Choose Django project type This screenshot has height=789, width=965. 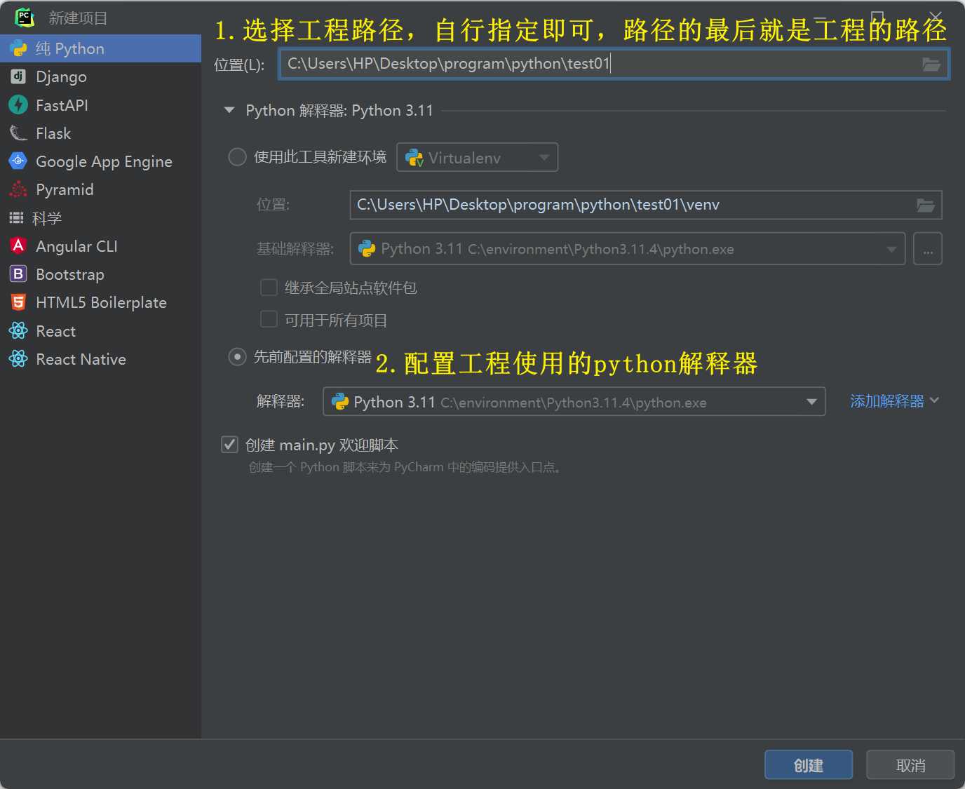pyautogui.click(x=100, y=76)
